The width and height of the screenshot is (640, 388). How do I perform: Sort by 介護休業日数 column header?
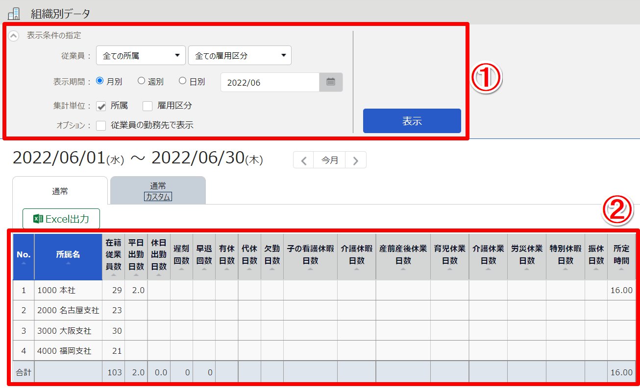tap(488, 257)
